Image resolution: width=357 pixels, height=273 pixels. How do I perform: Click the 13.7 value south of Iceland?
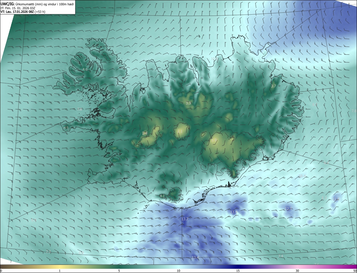[x=185, y=219]
